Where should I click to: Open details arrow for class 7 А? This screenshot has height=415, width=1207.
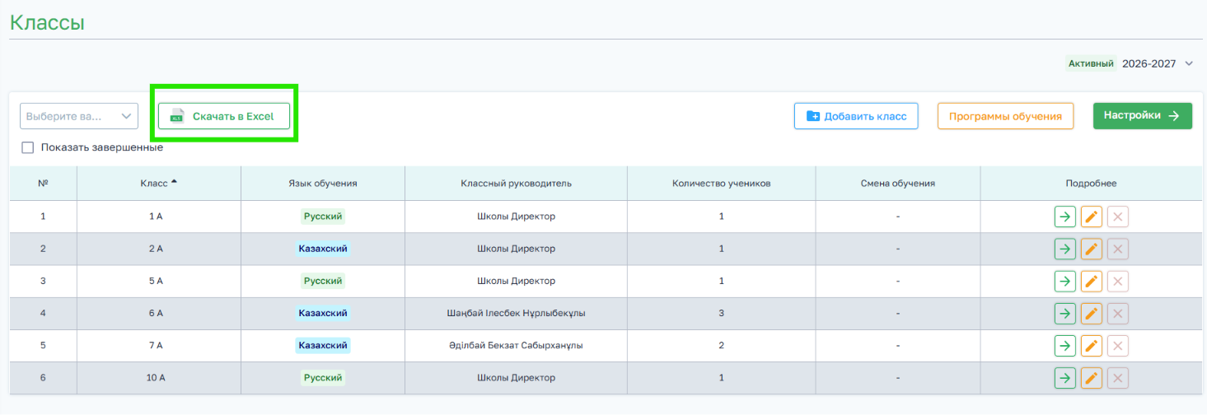[x=1065, y=346]
